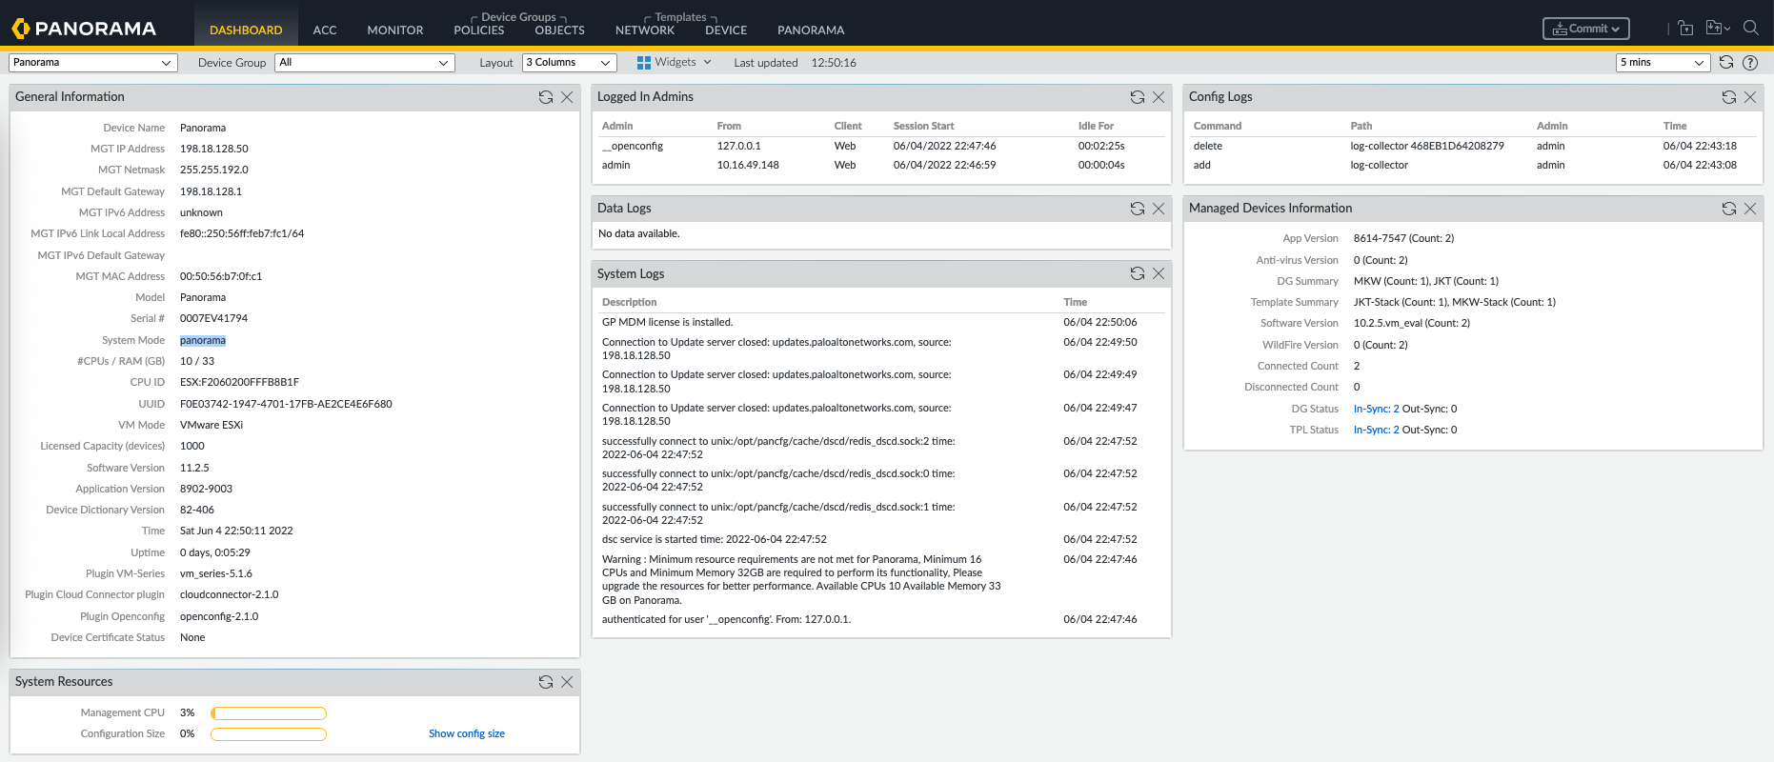Close the Logged In Admins widget
The height and width of the screenshot is (762, 1774).
tap(1159, 97)
